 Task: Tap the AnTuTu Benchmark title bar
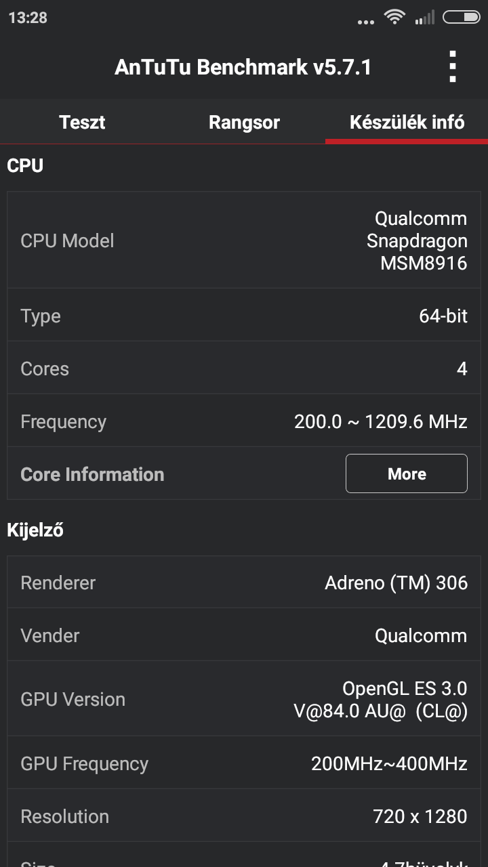coord(244,66)
